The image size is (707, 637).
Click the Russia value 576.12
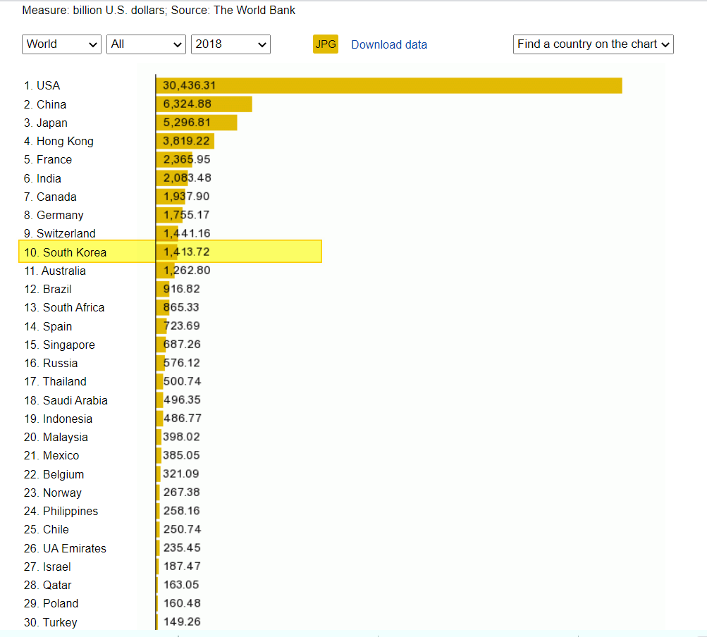182,363
